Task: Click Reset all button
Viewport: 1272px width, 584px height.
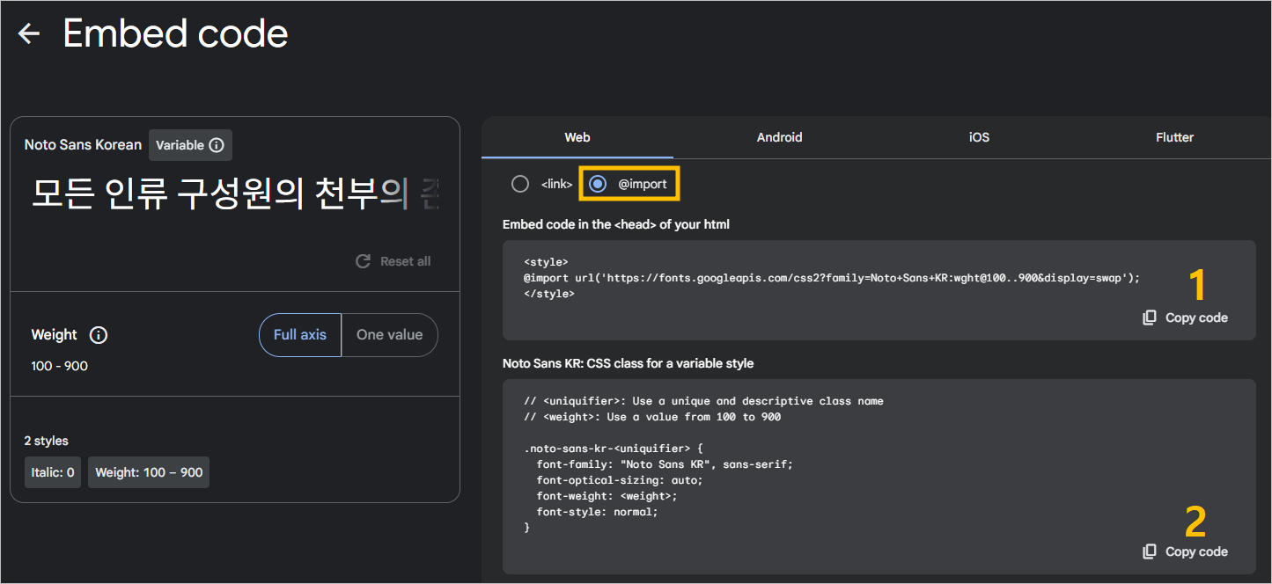Action: pyautogui.click(x=393, y=261)
